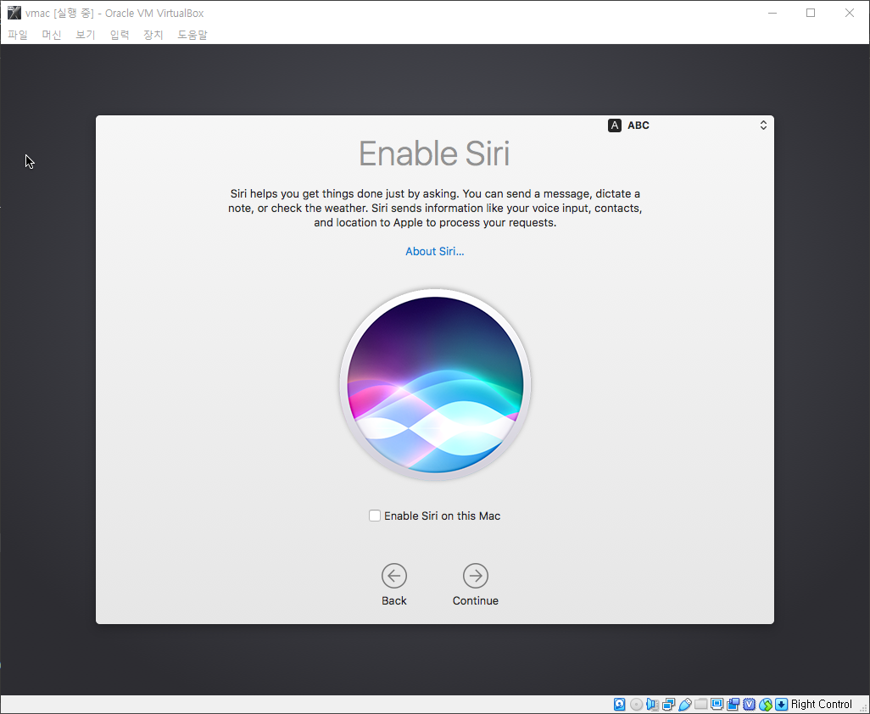The width and height of the screenshot is (870, 714).
Task: Minimize the VirtualBox window
Action: tap(772, 13)
